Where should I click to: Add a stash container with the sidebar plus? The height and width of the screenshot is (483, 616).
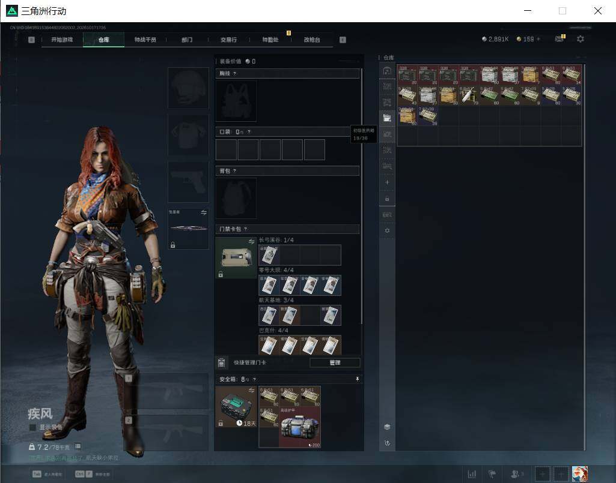387,182
